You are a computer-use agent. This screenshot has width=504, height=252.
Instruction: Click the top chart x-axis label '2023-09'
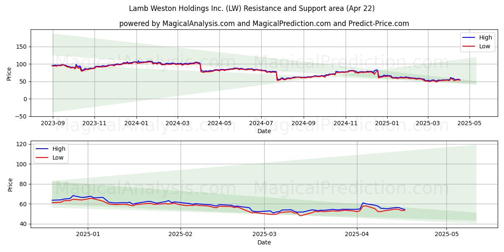52,124
